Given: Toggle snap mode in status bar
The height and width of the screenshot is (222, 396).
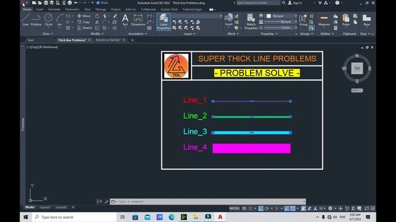Looking at the screenshot, I should (250, 208).
